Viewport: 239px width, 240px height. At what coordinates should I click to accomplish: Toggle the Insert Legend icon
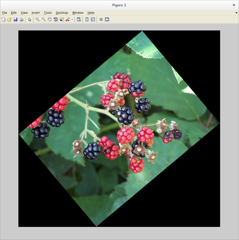[93, 19]
